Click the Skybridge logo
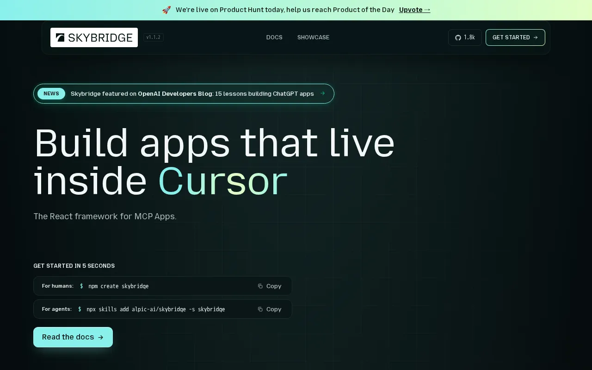The height and width of the screenshot is (370, 592). [x=94, y=37]
